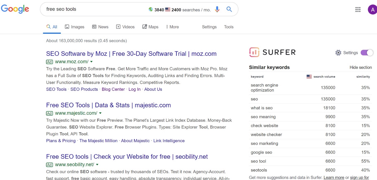
Task: Expand the dropdown arrow next to www.moz.com/
Action: point(91,62)
